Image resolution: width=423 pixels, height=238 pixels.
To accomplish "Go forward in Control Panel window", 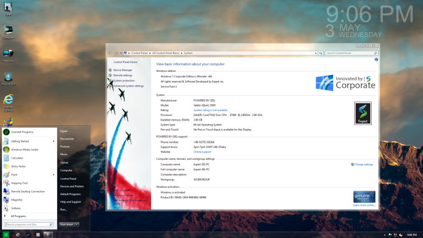I will (x=116, y=53).
